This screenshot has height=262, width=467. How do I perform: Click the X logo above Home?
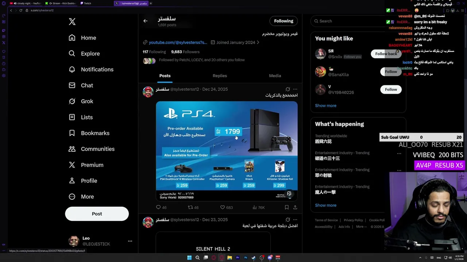tap(72, 22)
